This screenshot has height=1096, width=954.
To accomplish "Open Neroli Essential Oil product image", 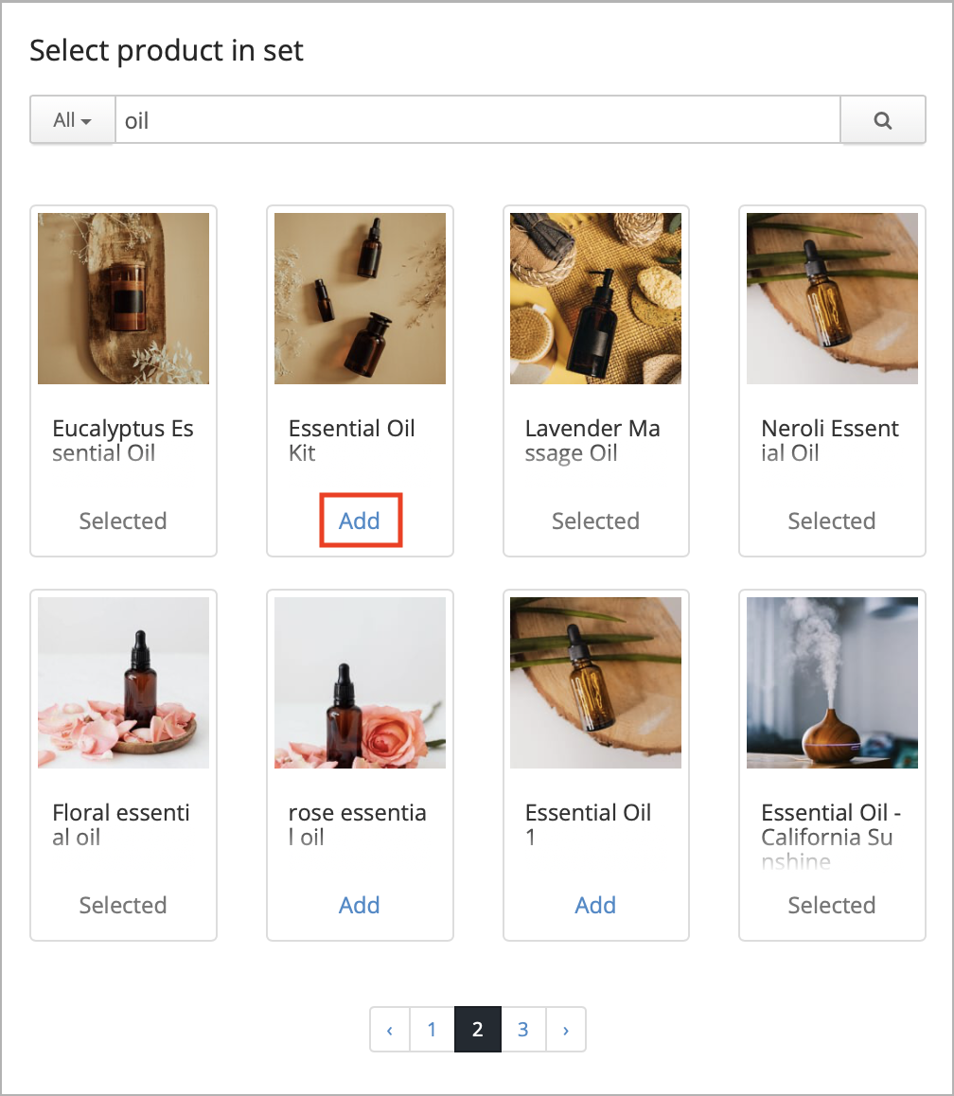I will 832,298.
